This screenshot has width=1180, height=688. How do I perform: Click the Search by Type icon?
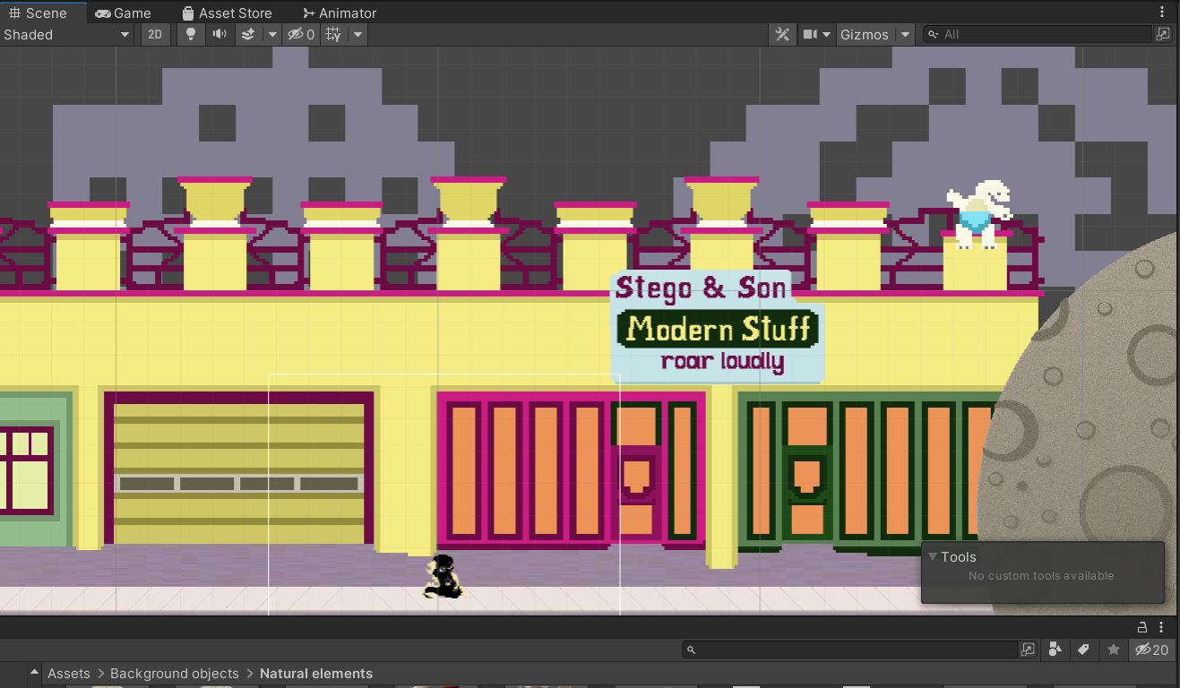tap(1055, 649)
